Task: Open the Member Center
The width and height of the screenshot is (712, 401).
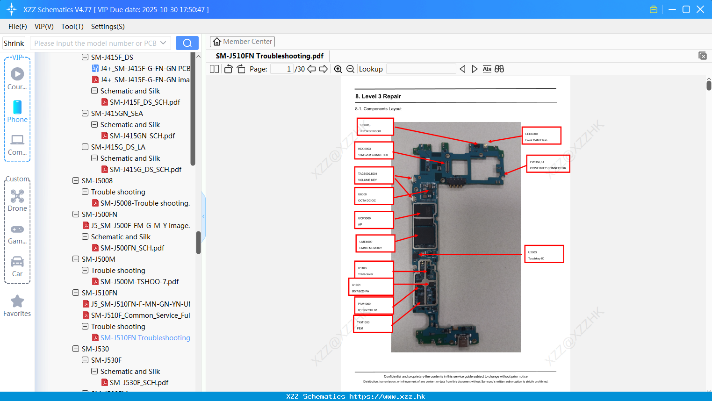Action: pyautogui.click(x=242, y=42)
